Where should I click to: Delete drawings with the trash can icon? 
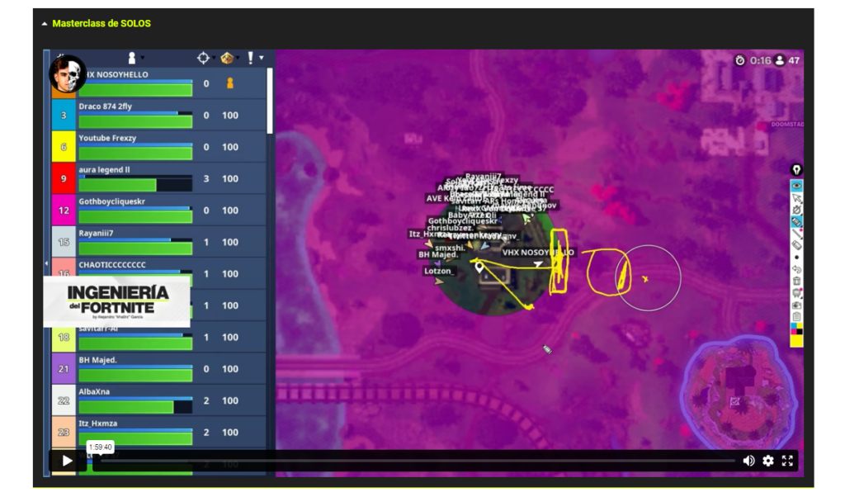[x=796, y=281]
